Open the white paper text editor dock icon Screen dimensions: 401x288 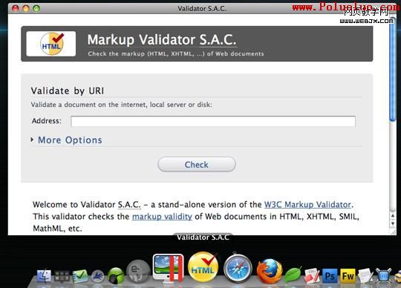365,275
